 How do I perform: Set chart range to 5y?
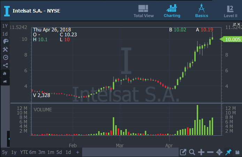5,152
